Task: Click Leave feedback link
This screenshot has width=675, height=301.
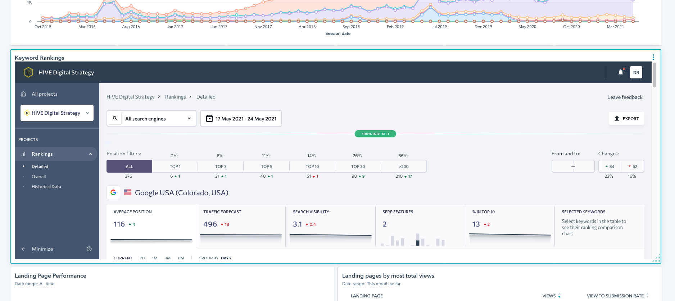Action: (625, 97)
